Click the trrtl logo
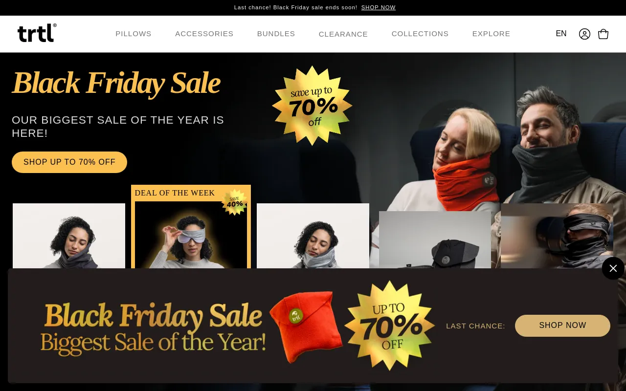Screen dimensions: 626x391 click(x=37, y=33)
